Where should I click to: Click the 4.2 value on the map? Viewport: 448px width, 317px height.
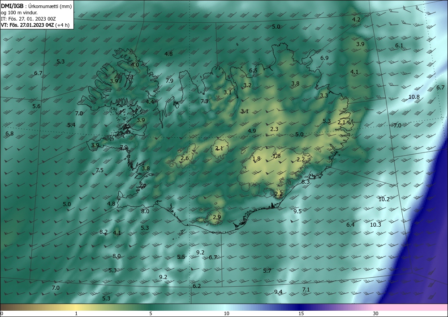click(x=356, y=20)
